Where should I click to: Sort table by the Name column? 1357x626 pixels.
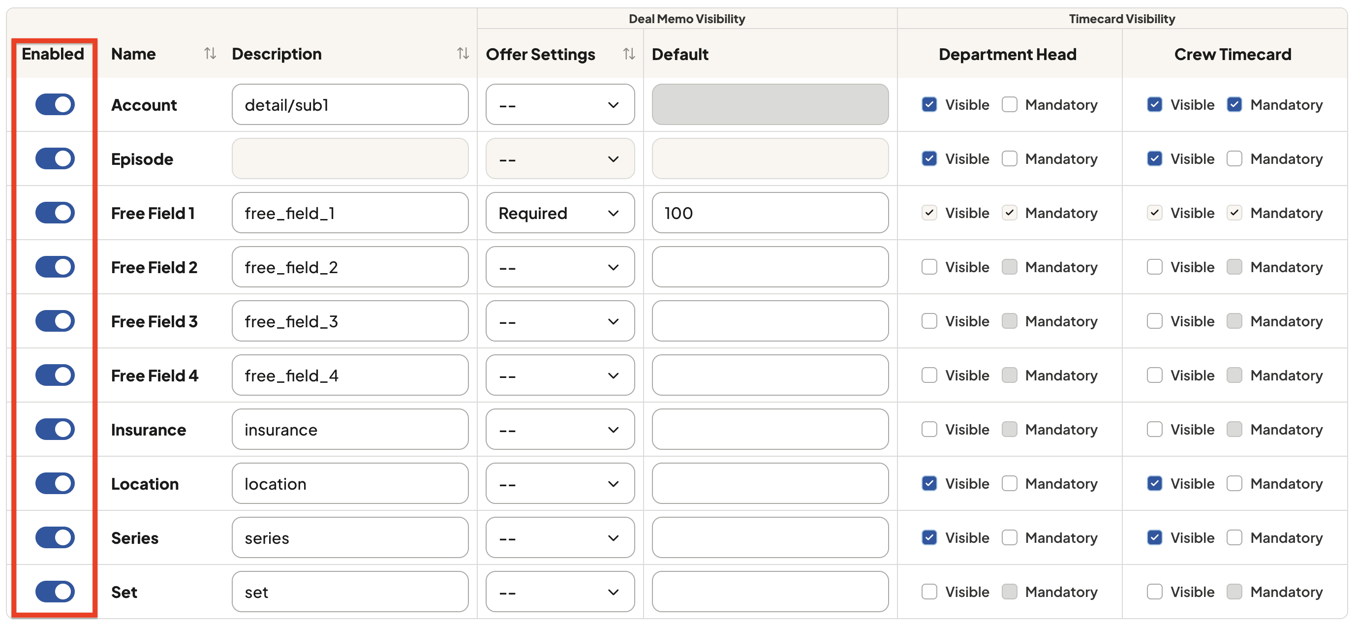[x=210, y=54]
